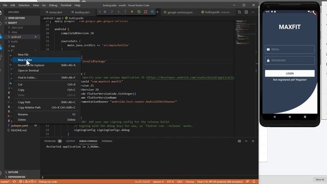Change Groovy language mode in status bar
Viewport: 327px width, 184px height.
coord(190,182)
